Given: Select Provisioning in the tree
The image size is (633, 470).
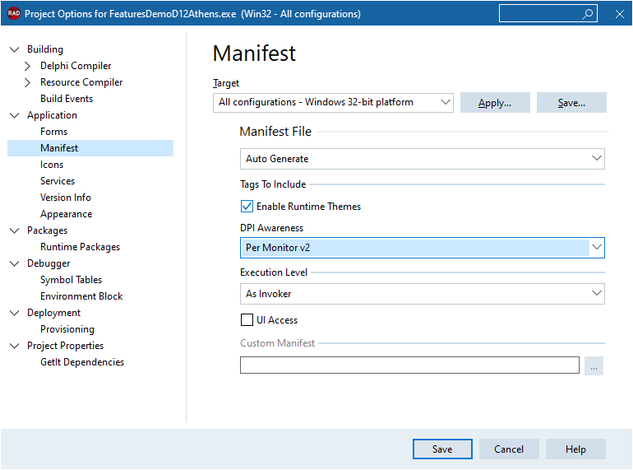Looking at the screenshot, I should pos(67,329).
